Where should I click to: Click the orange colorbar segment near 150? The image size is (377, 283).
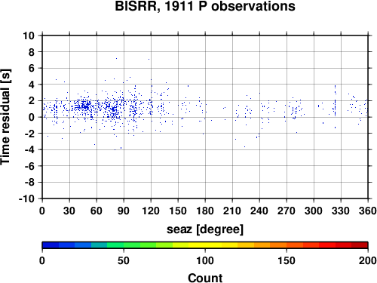point(287,245)
